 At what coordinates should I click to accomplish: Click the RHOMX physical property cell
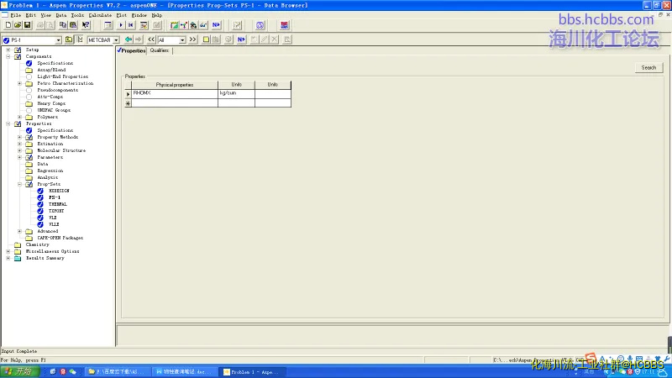[x=175, y=93]
